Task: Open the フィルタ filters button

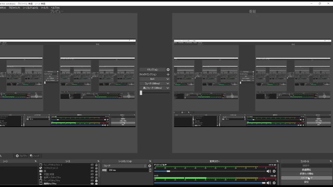Action: coord(35,156)
